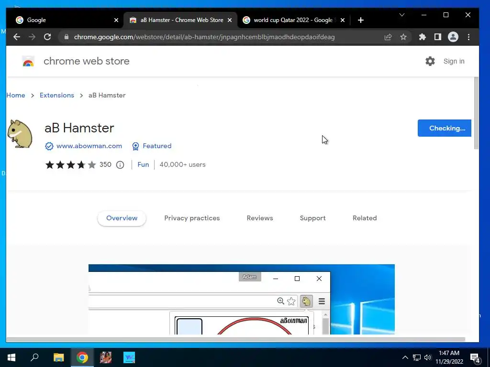490x367 pixels.
Task: Click the Chrome taskbar icon
Action: pos(82,357)
